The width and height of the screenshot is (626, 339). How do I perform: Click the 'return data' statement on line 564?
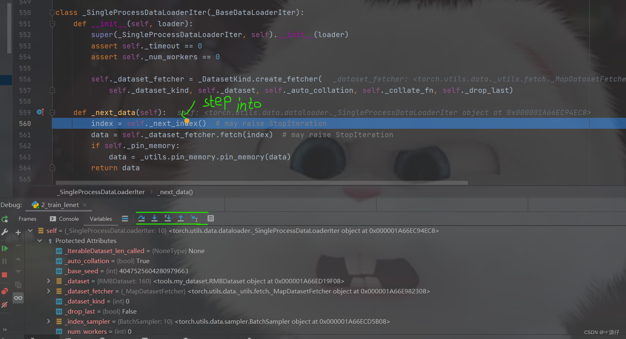click(115, 168)
